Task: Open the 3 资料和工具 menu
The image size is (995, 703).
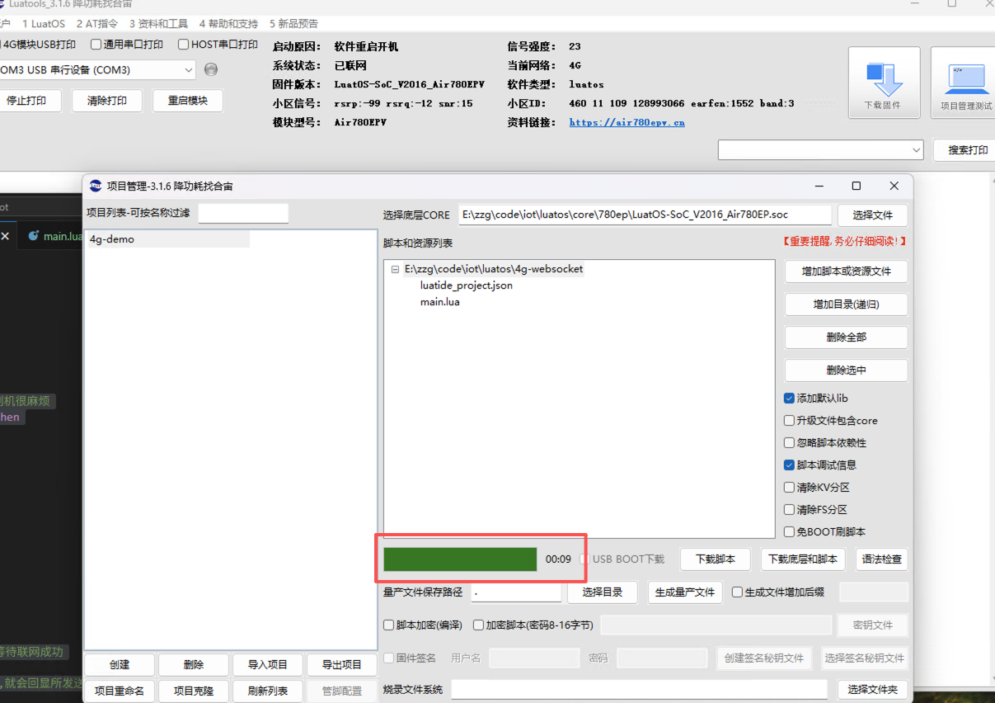Action: [158, 24]
